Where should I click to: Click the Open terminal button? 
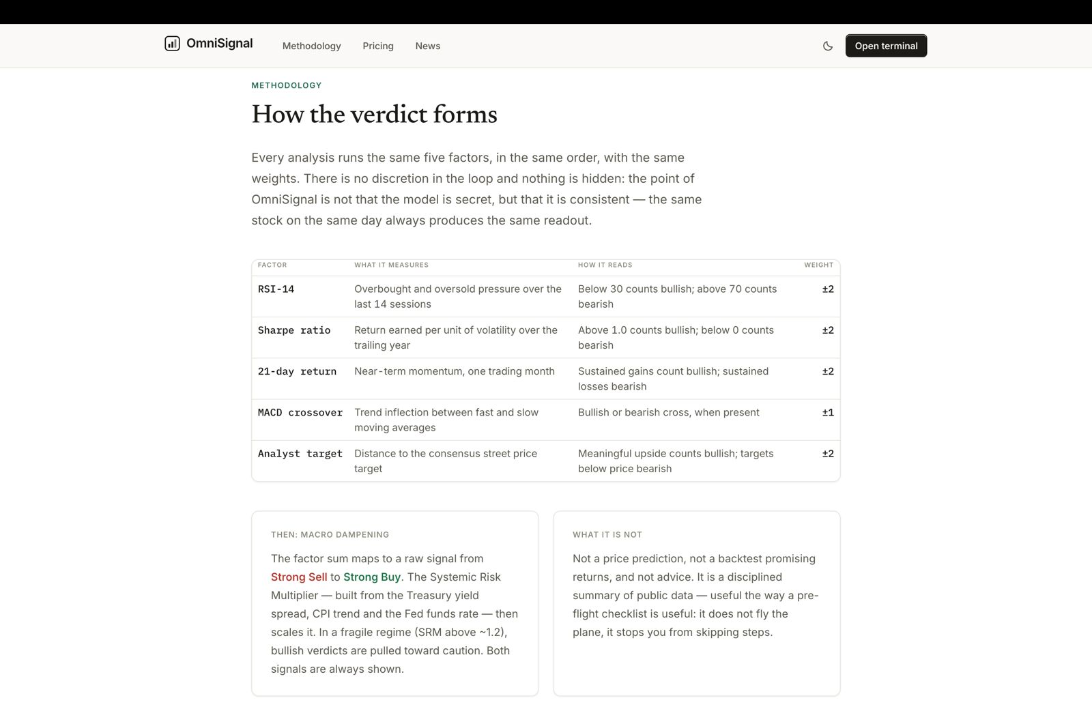(886, 46)
